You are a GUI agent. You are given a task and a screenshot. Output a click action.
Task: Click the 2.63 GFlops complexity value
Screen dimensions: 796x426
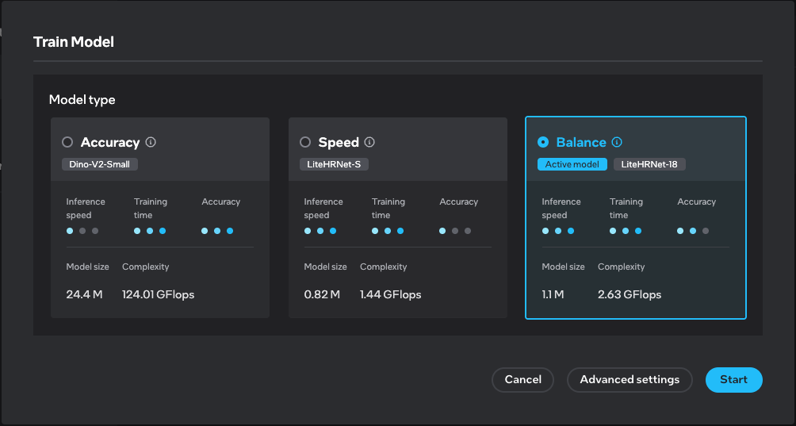point(630,294)
